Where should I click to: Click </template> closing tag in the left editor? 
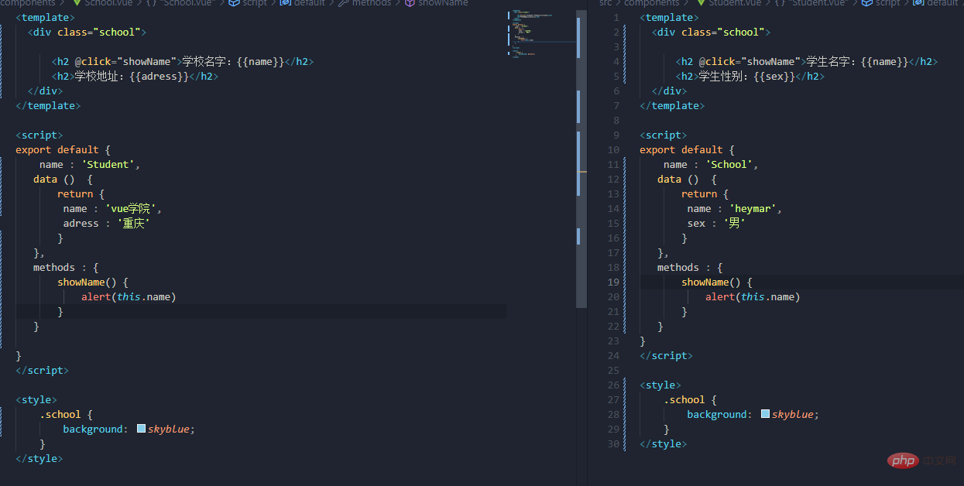(x=48, y=105)
